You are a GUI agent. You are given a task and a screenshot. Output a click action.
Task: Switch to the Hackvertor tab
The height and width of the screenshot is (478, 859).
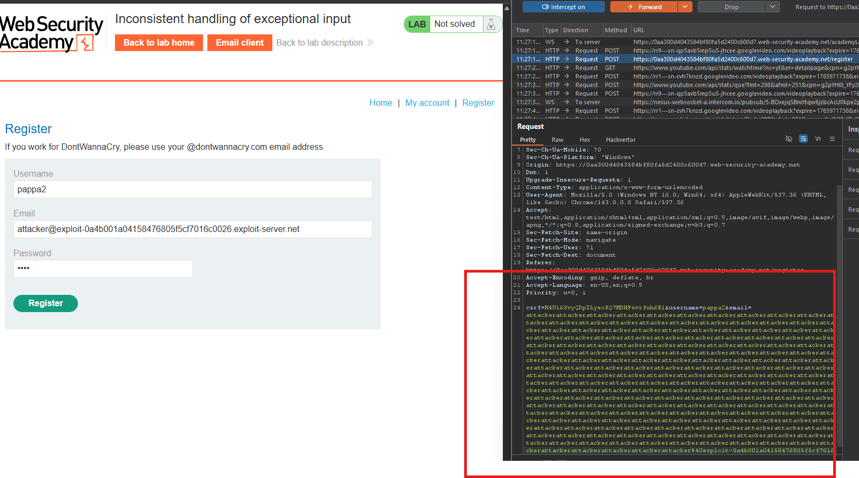pyautogui.click(x=620, y=140)
